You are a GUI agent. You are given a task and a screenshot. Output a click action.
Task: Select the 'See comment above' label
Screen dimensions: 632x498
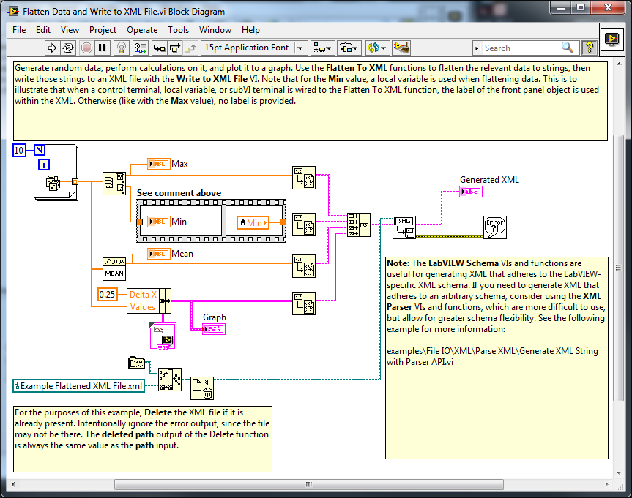coord(179,193)
